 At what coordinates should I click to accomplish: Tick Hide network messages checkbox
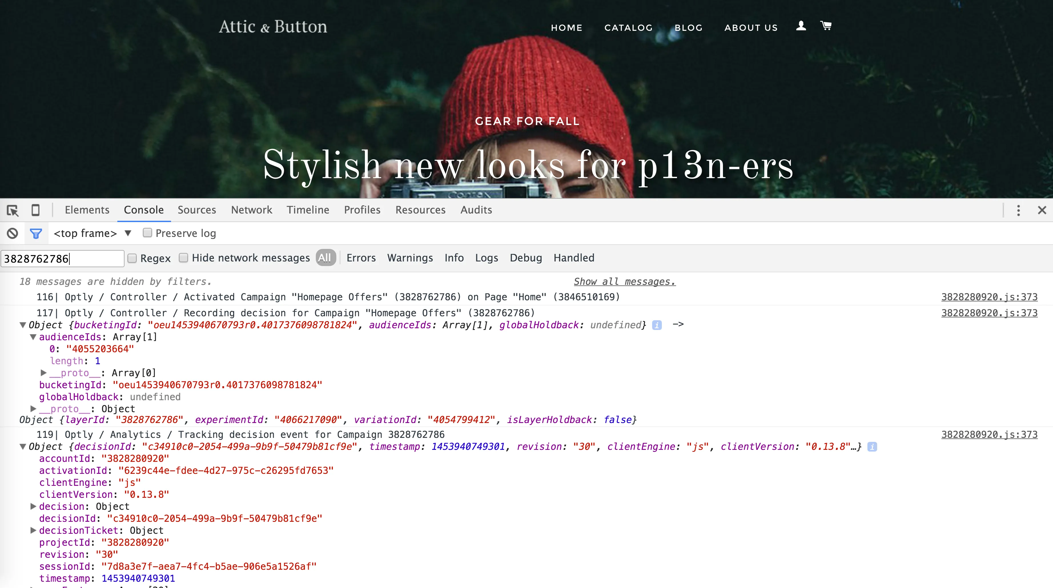pos(184,258)
